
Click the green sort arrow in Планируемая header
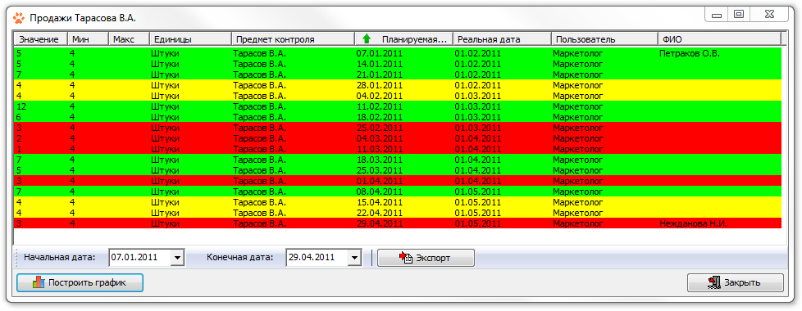pyautogui.click(x=366, y=38)
